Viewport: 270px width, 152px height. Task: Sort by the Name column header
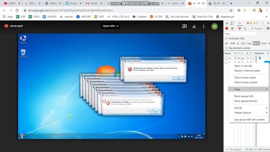tap(229, 53)
